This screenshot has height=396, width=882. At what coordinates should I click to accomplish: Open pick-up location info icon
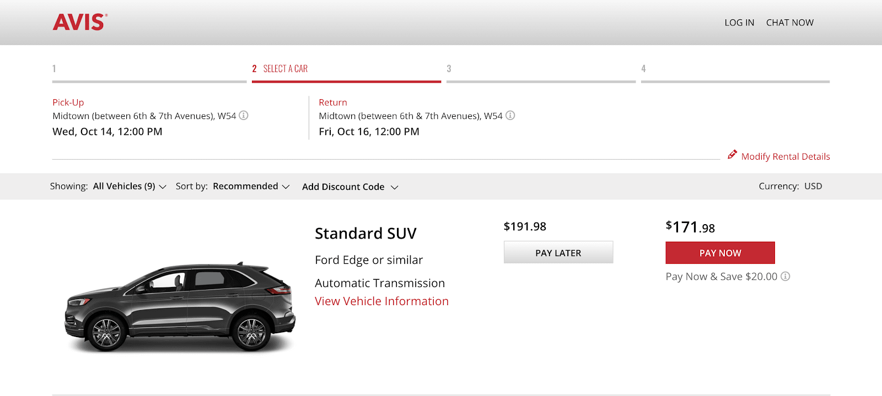pyautogui.click(x=243, y=116)
